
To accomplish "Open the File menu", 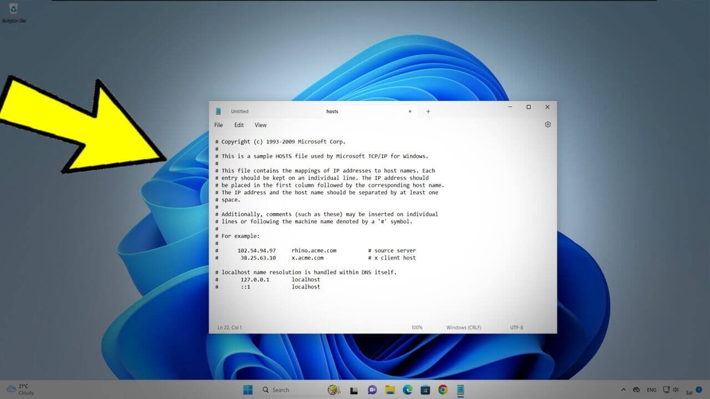I will [219, 125].
